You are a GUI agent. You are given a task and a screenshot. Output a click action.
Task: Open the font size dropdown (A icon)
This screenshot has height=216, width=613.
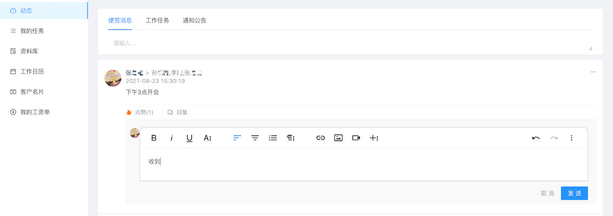[x=207, y=138]
